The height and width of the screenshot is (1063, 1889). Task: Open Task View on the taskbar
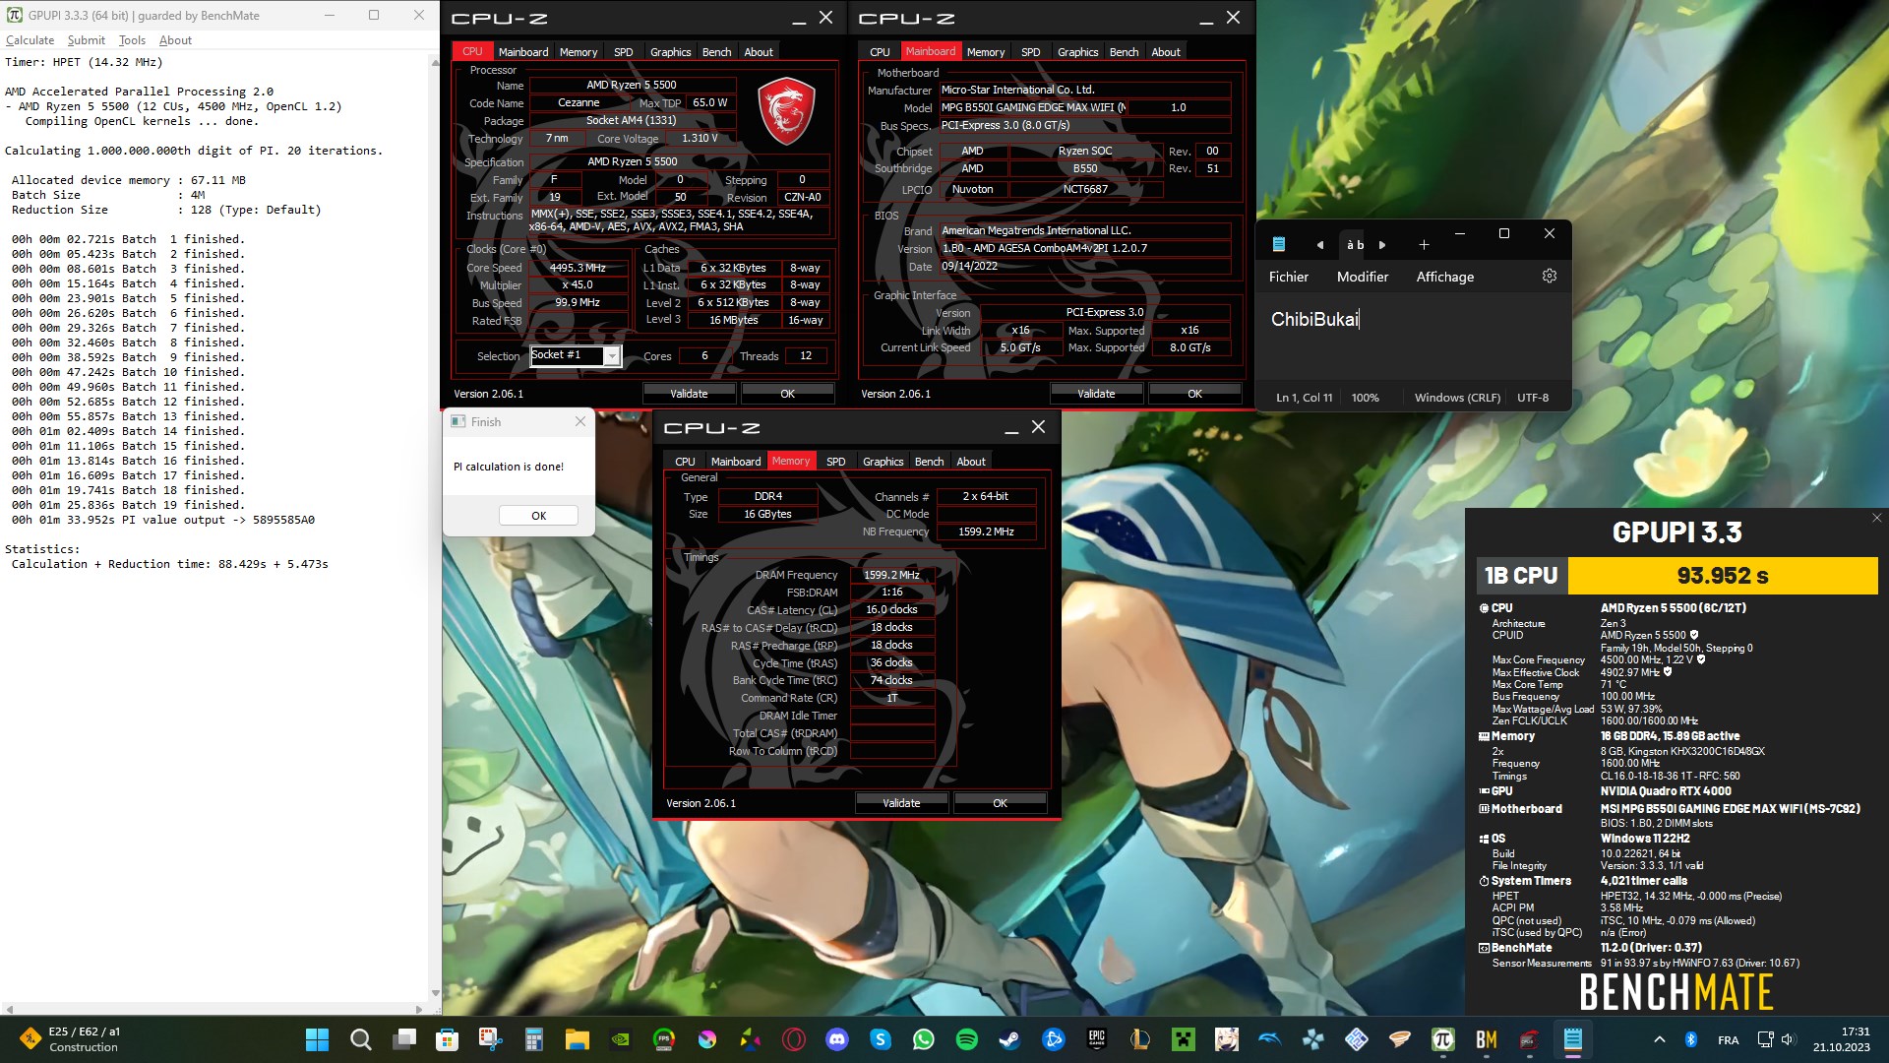point(403,1039)
